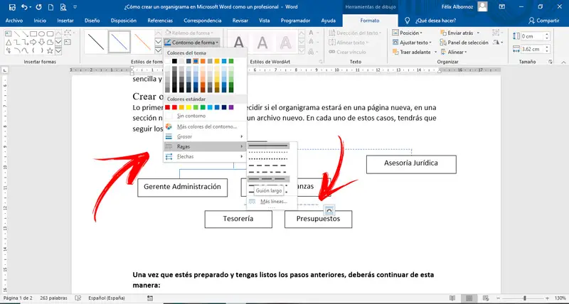Select the rectangle shape in Insertar formas

33,34
